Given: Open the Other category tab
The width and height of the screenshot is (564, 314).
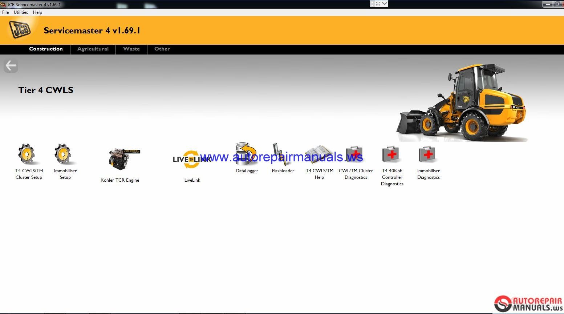Looking at the screenshot, I should tap(162, 49).
